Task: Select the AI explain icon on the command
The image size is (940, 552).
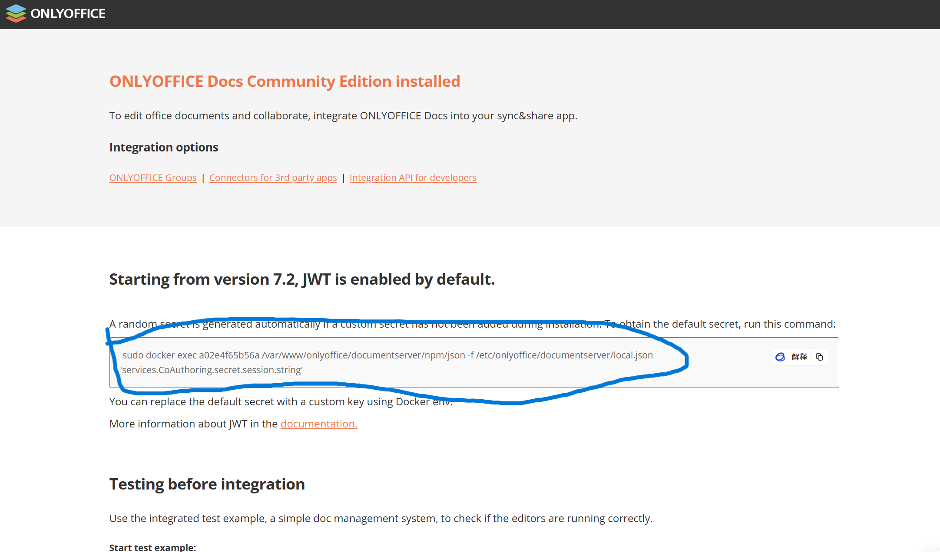Action: (781, 357)
